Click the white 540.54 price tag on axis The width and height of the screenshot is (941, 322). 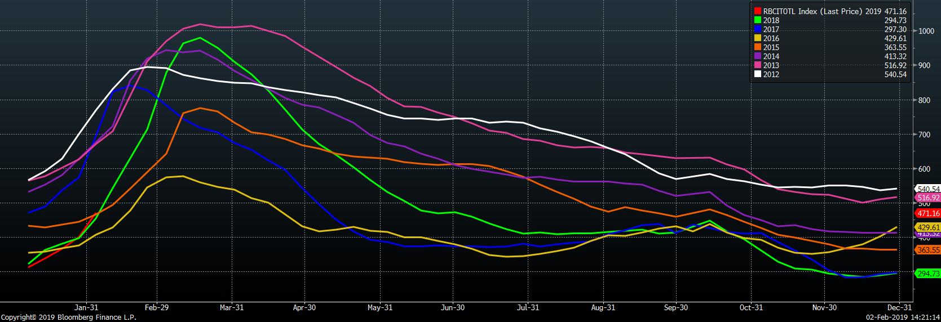click(x=928, y=189)
